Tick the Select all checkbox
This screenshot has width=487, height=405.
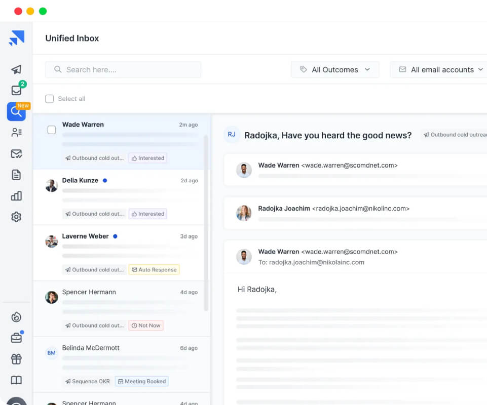[49, 99]
